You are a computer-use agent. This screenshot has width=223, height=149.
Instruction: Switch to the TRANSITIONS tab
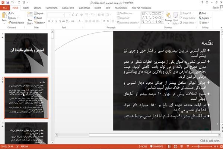pyautogui.click(x=51, y=8)
